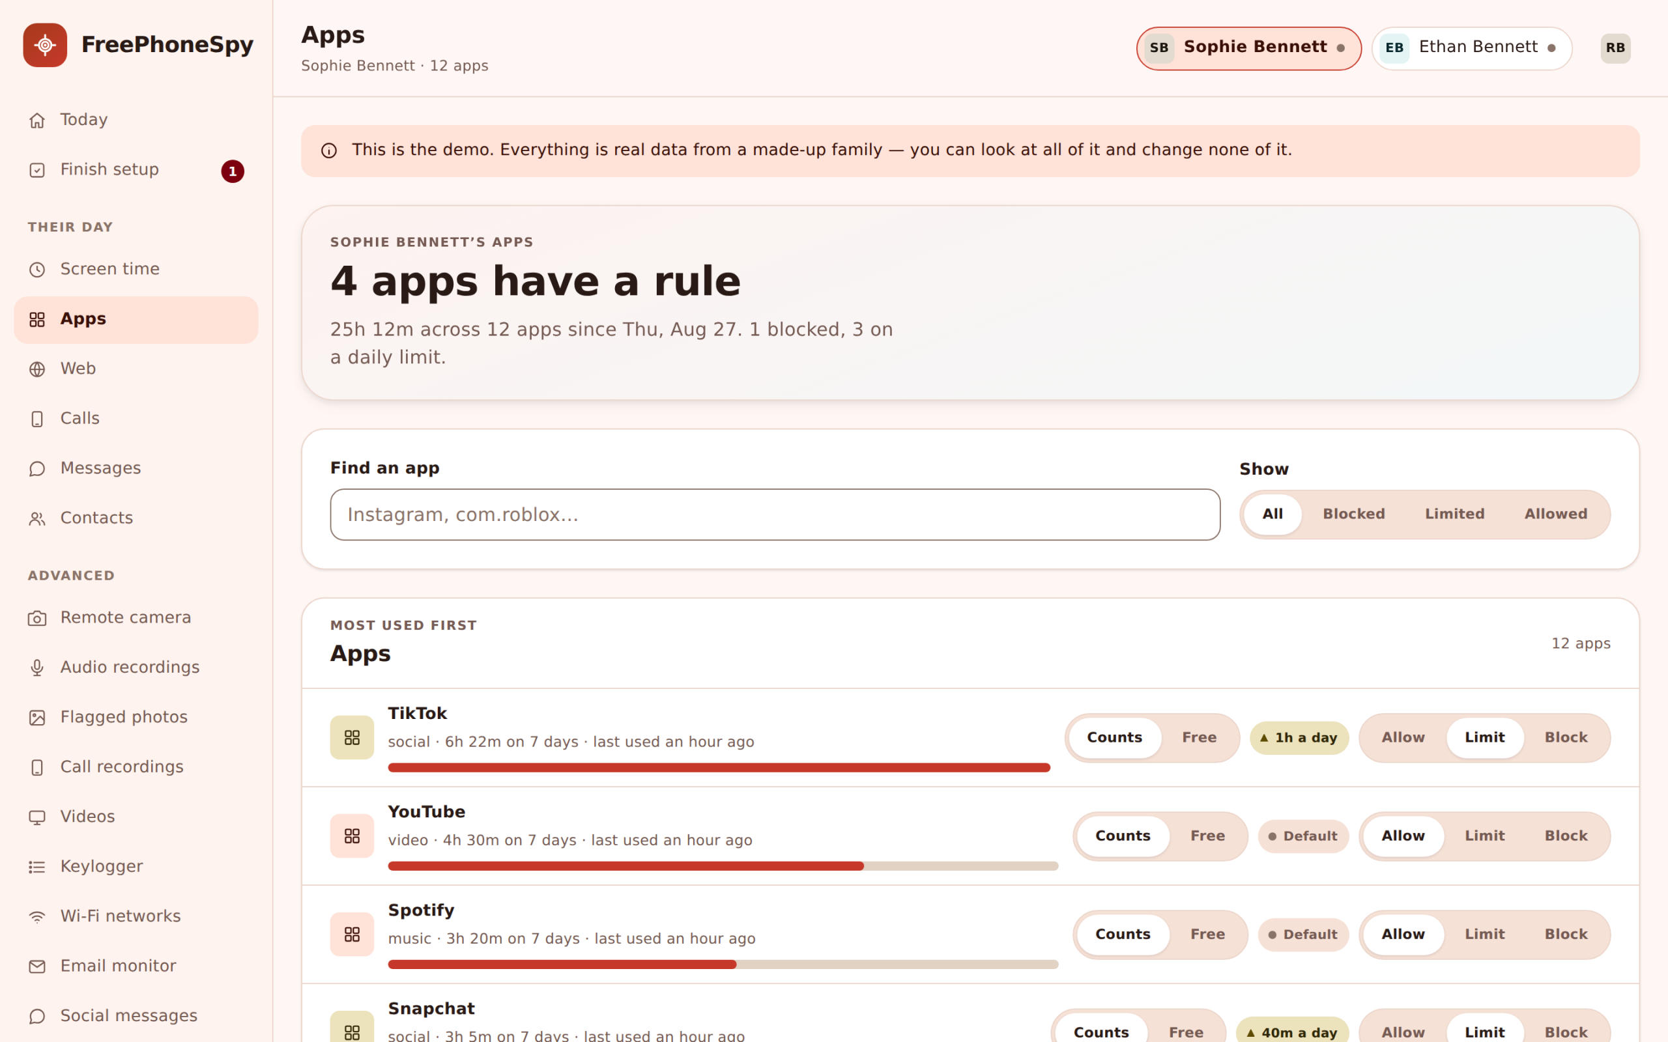Choose Allow for TikTok

(1403, 737)
